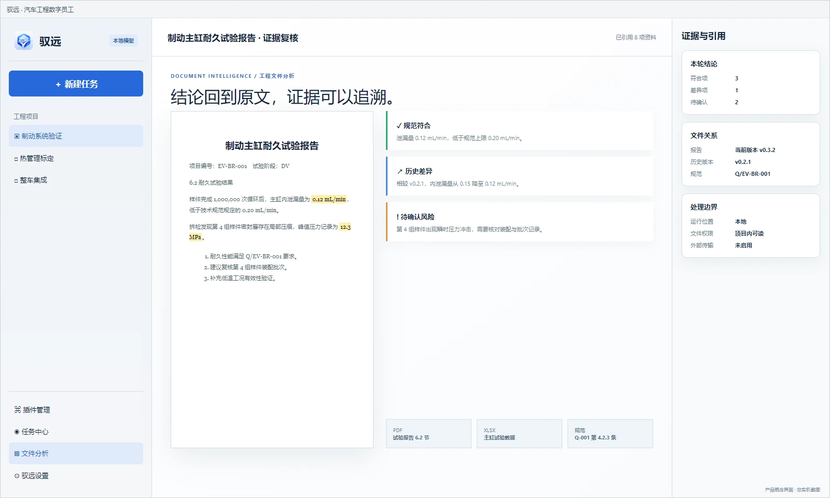
Task: Start a new task with 新建任务
Action: pyautogui.click(x=76, y=84)
